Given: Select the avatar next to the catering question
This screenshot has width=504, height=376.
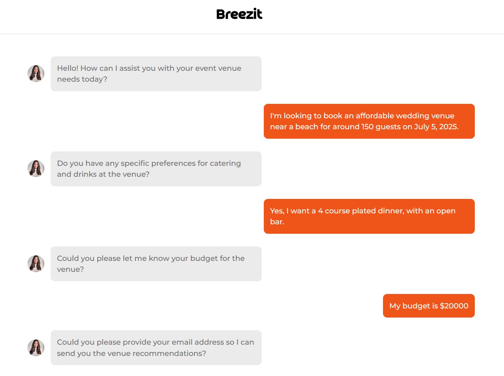Looking at the screenshot, I should click(36, 169).
